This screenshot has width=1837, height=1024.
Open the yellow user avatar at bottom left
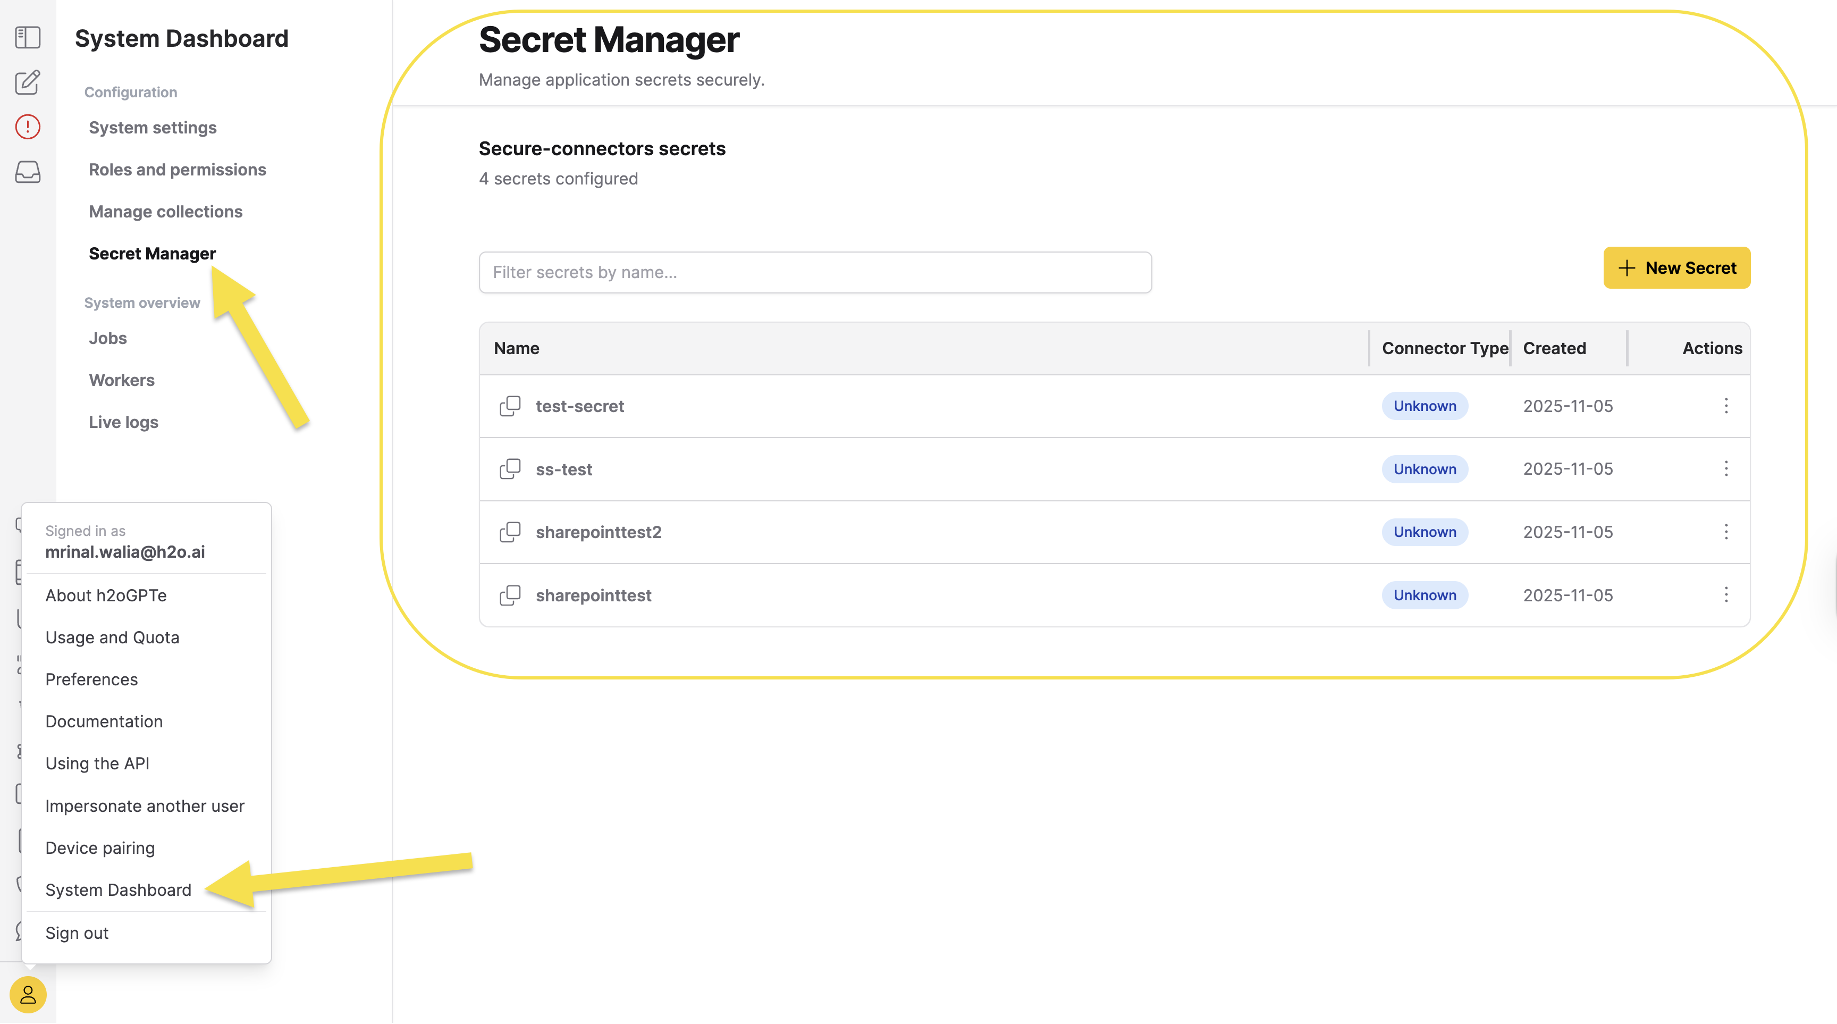point(27,995)
